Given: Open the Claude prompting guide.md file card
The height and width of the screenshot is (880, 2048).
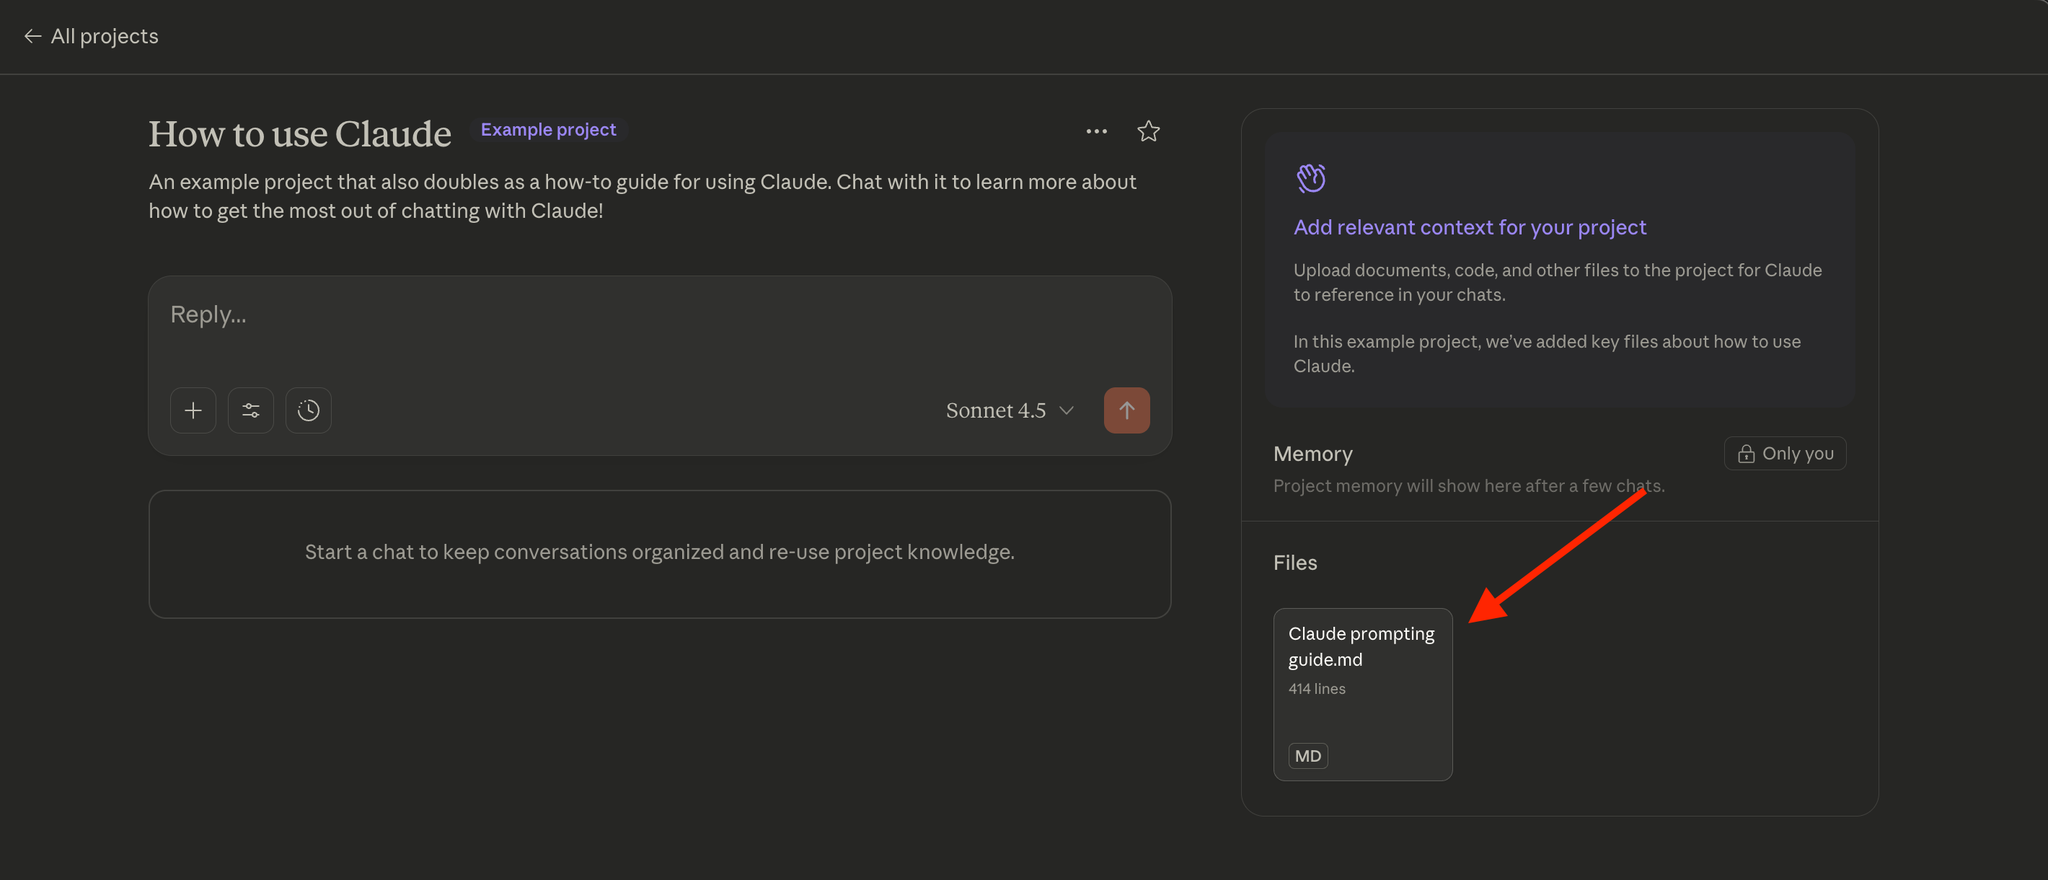Looking at the screenshot, I should click(1363, 693).
